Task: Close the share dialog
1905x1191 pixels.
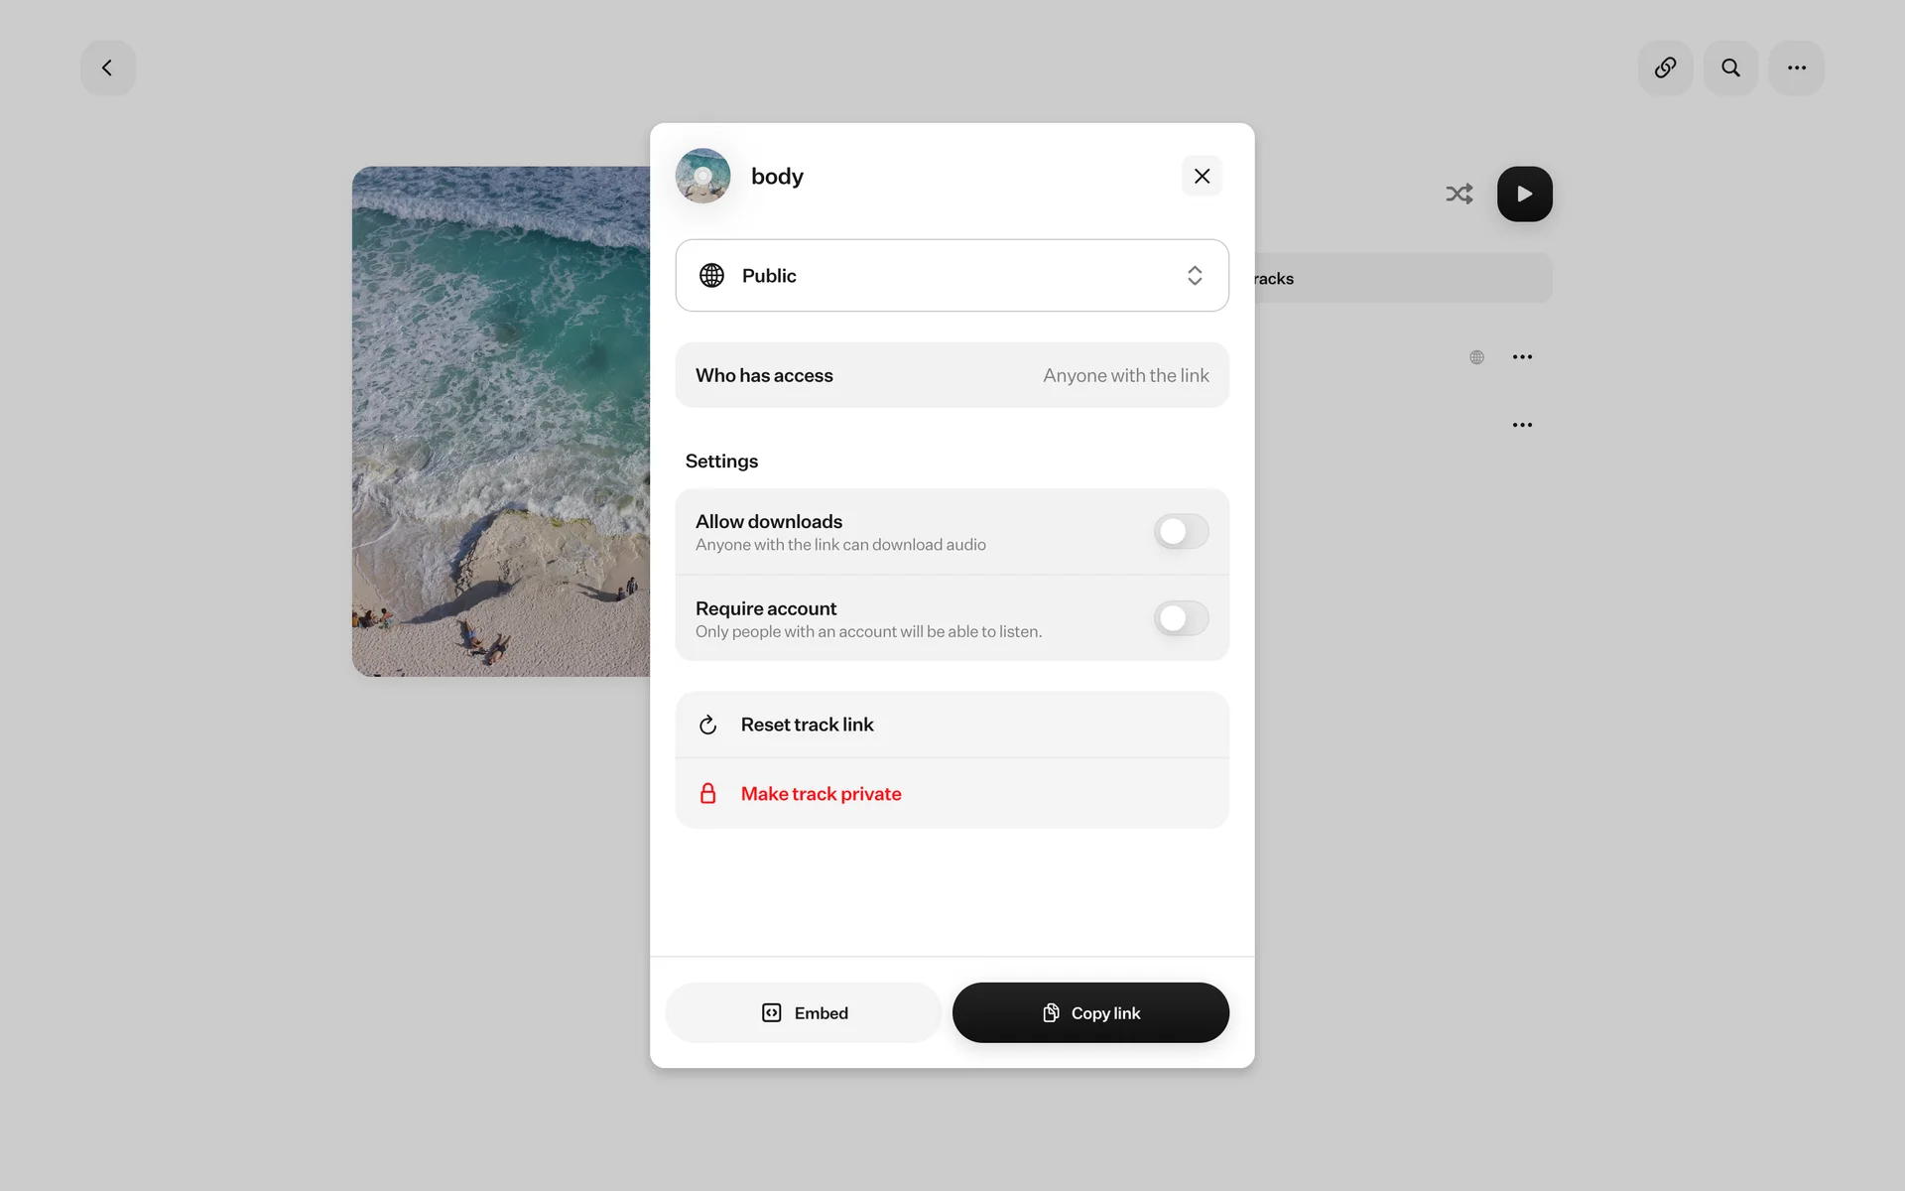Action: point(1202,176)
